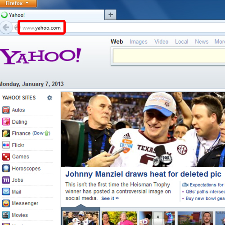Image resolution: width=225 pixels, height=225 pixels.
Task: Click the Finance chart icon
Action: coord(6,133)
